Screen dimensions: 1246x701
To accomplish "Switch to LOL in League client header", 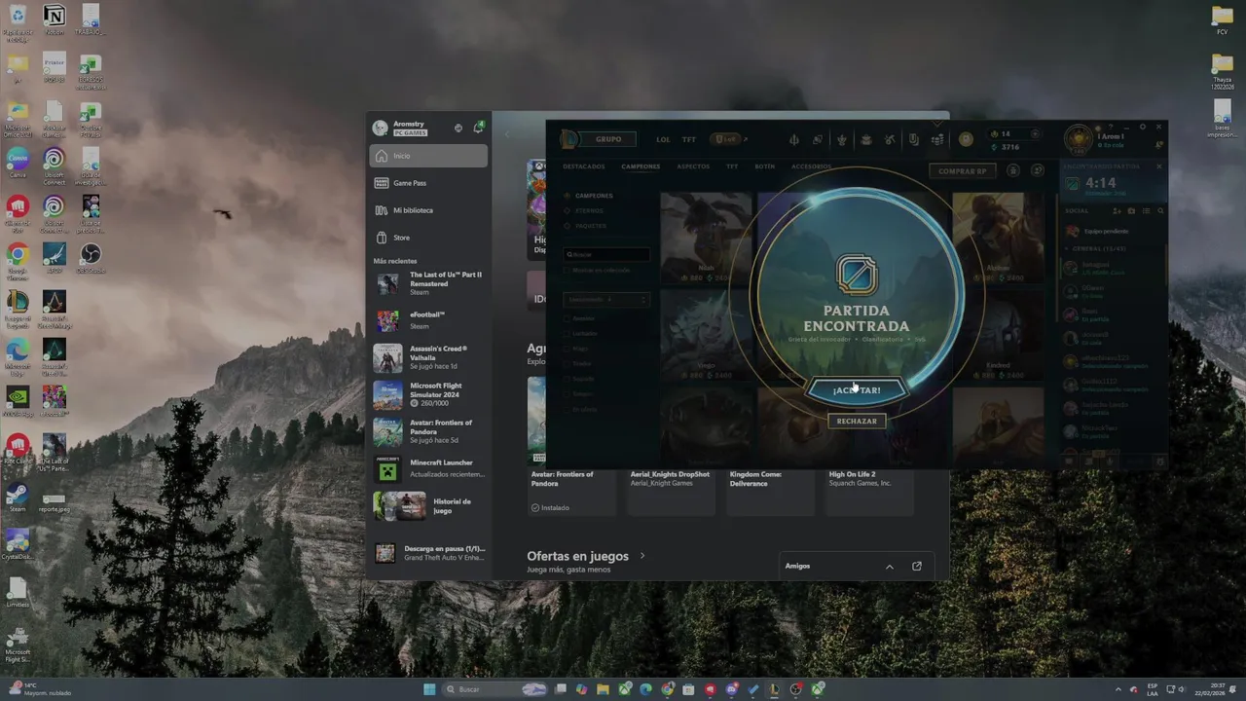I will [x=663, y=139].
